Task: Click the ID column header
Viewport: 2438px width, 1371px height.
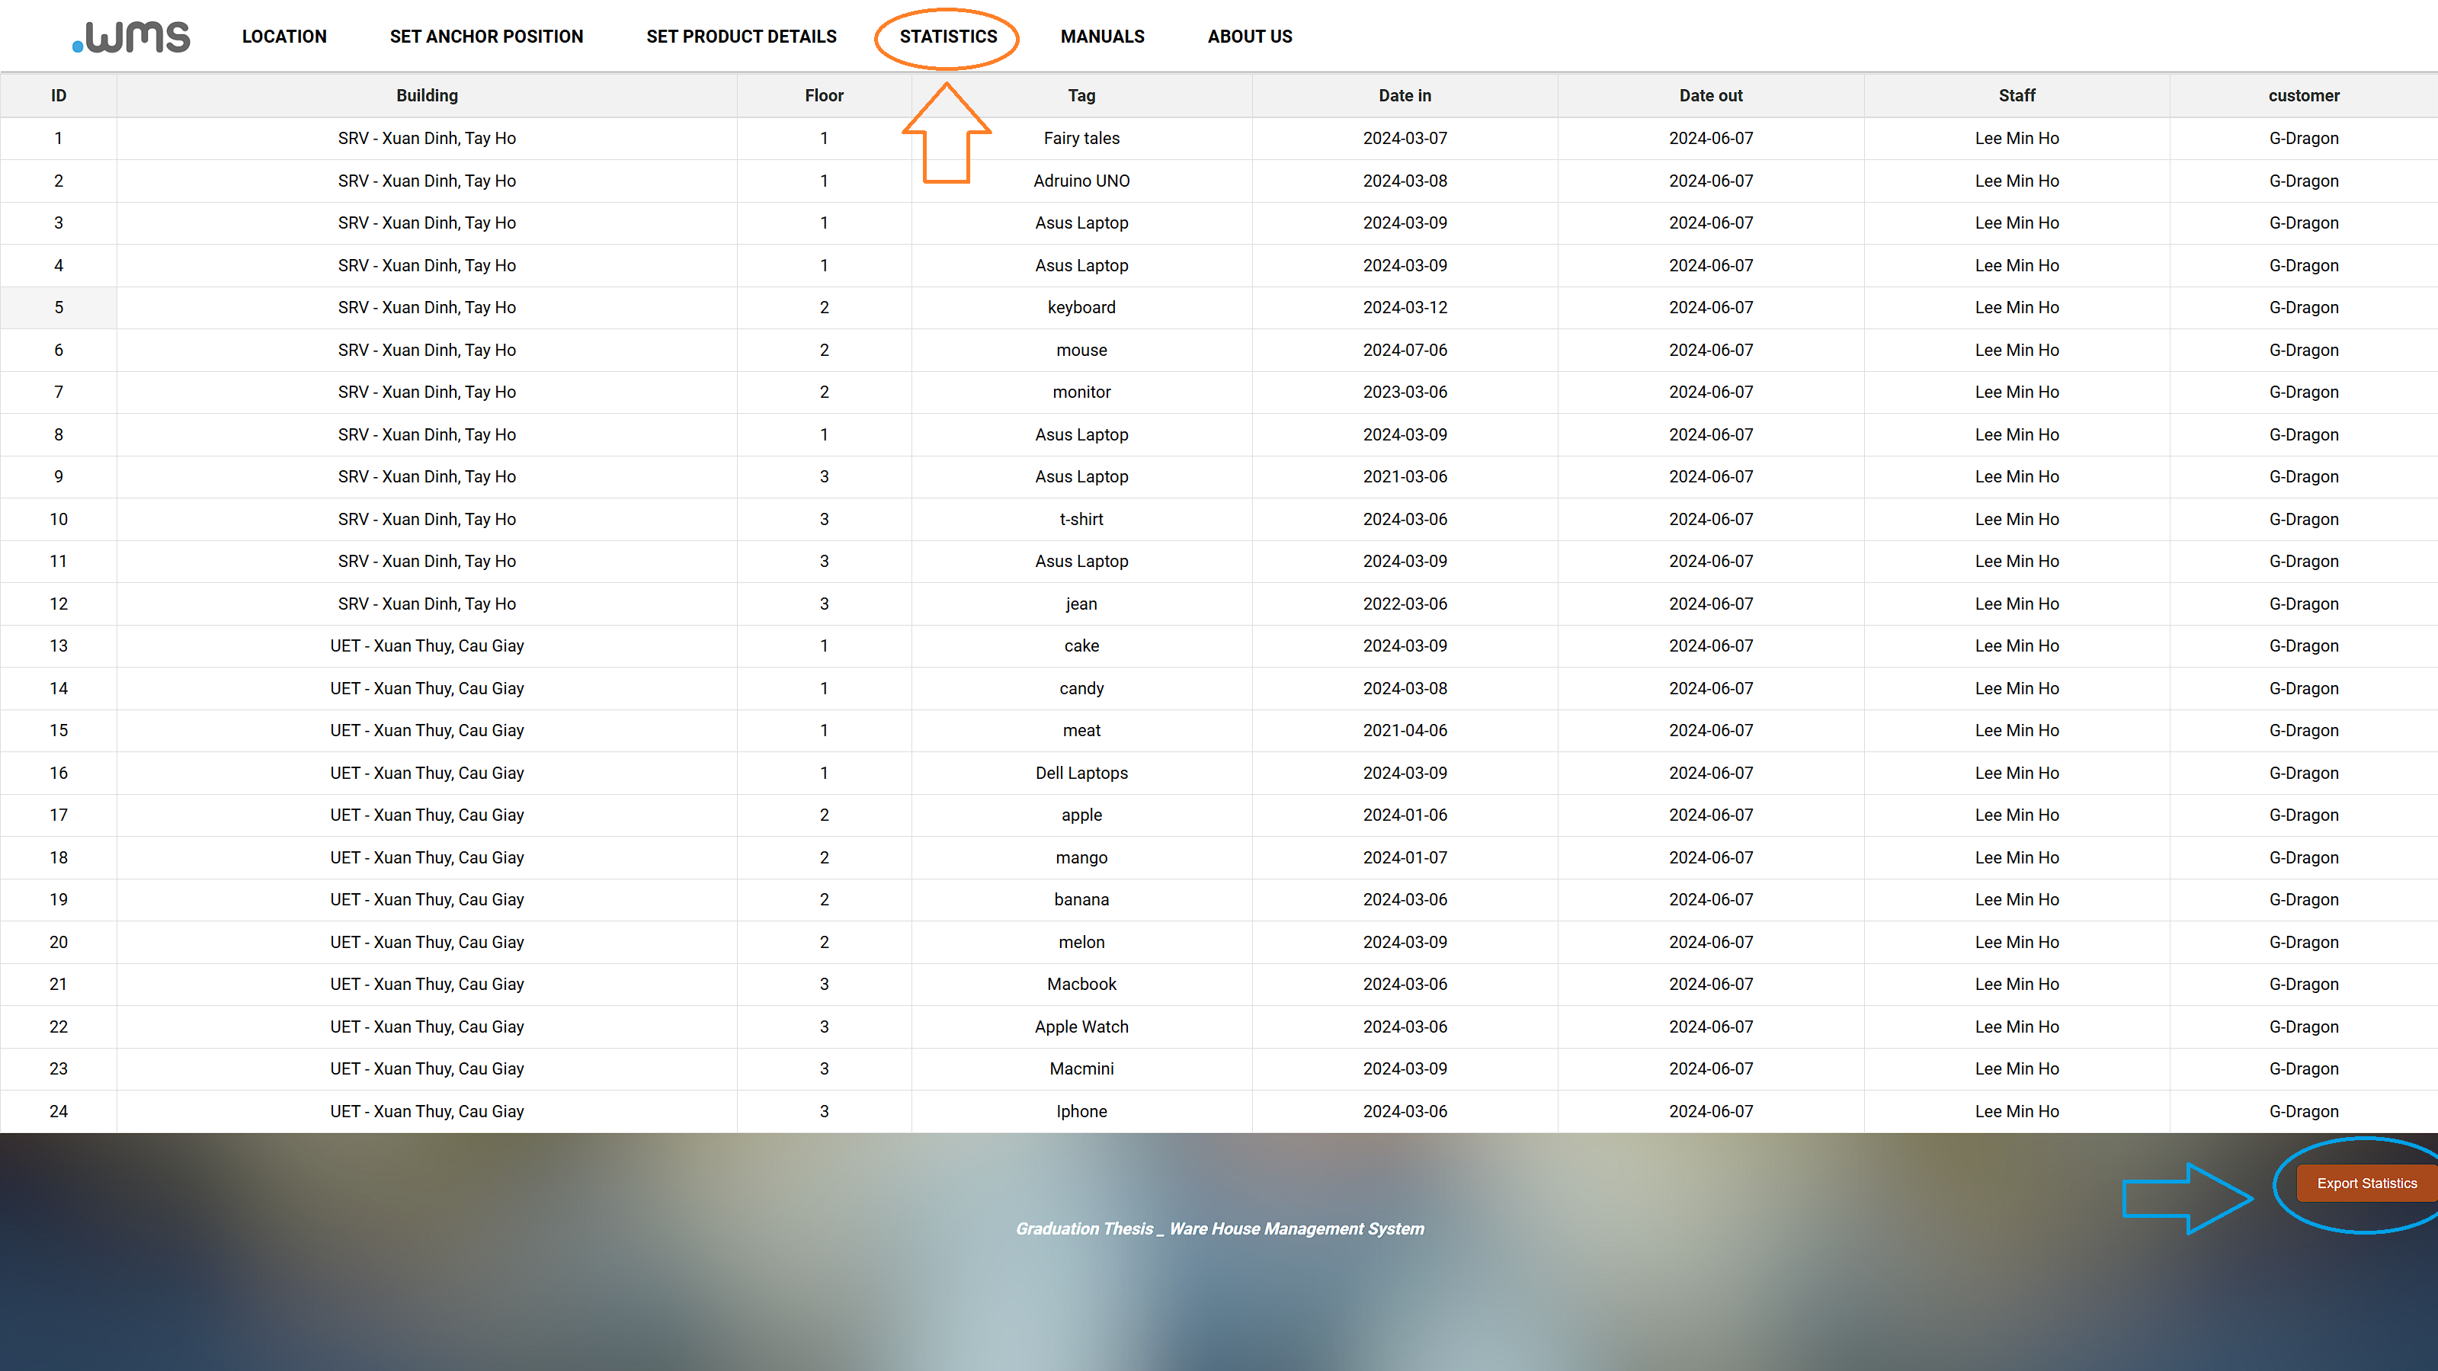Action: tap(59, 95)
